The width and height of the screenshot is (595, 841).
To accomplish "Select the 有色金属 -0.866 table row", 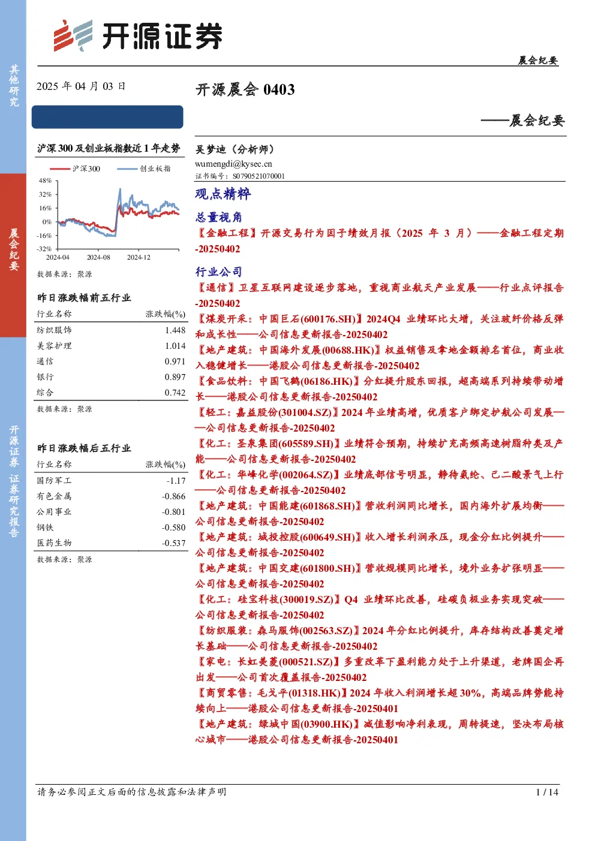I will click(111, 496).
